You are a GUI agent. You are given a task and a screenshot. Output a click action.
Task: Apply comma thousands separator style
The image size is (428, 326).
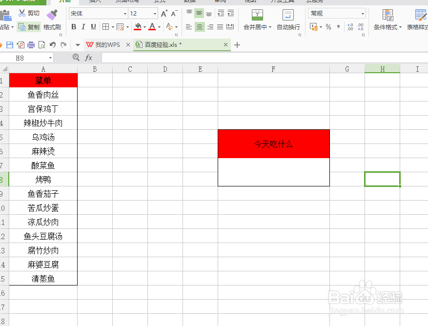coord(339,27)
